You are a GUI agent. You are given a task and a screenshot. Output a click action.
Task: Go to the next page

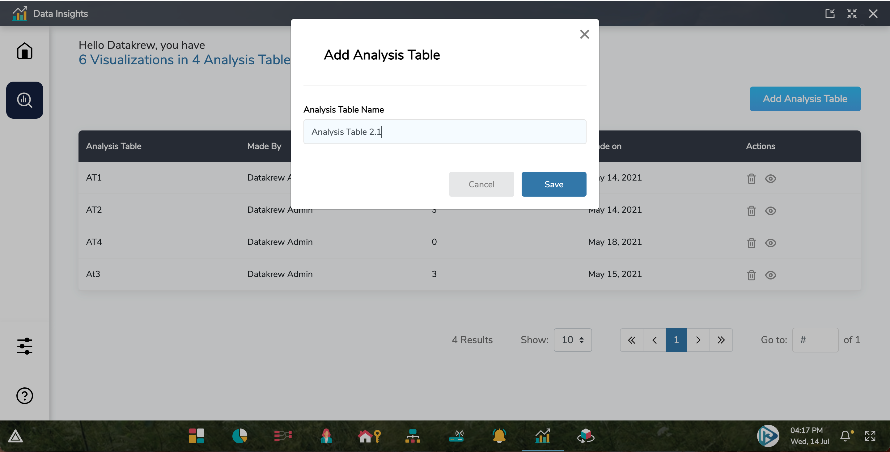pos(698,340)
